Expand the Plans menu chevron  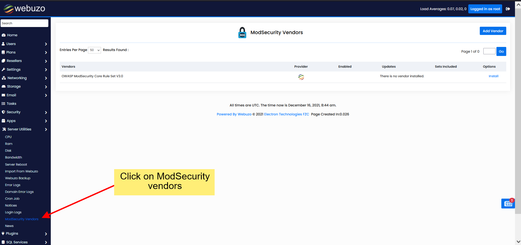tap(46, 52)
